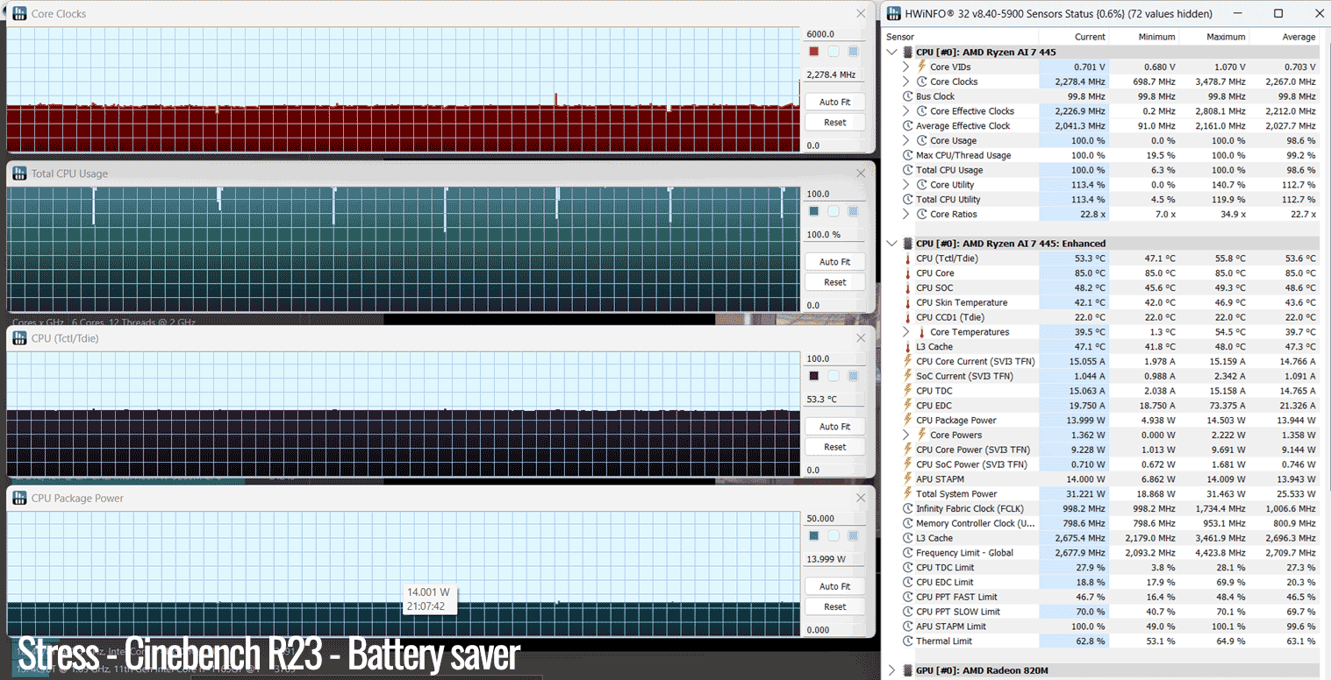Viewport: 1331px width, 680px height.
Task: Expand the Core VIDs row
Action: [906, 67]
